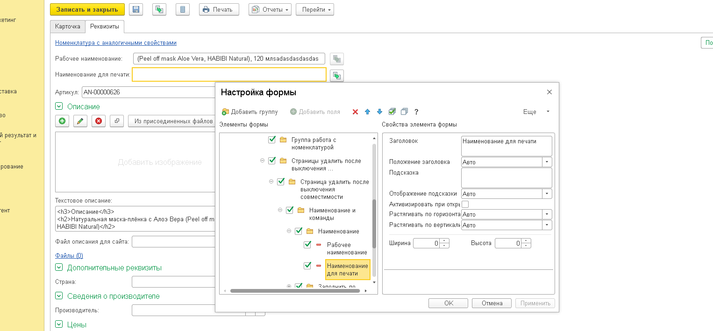Viewport: 713px width, 331px height.
Task: Click the 'Заголовок' text field
Action: click(x=506, y=146)
